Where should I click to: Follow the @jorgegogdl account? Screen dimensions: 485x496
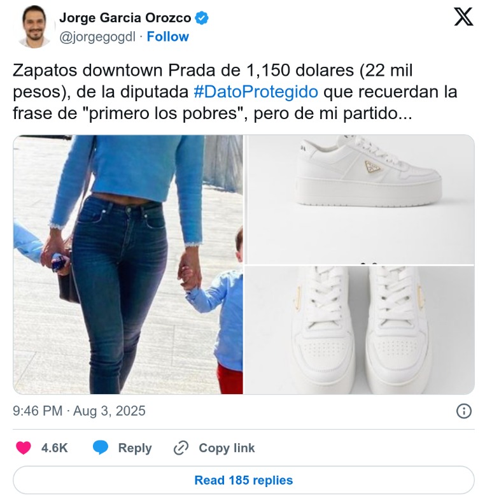[168, 37]
